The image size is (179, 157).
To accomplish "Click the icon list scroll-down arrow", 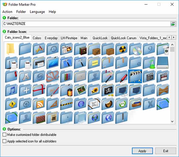I will tap(172, 122).
